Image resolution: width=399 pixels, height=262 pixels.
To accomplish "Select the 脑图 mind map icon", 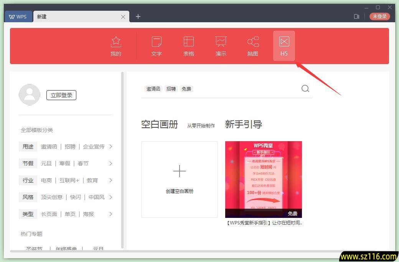I will pyautogui.click(x=253, y=46).
